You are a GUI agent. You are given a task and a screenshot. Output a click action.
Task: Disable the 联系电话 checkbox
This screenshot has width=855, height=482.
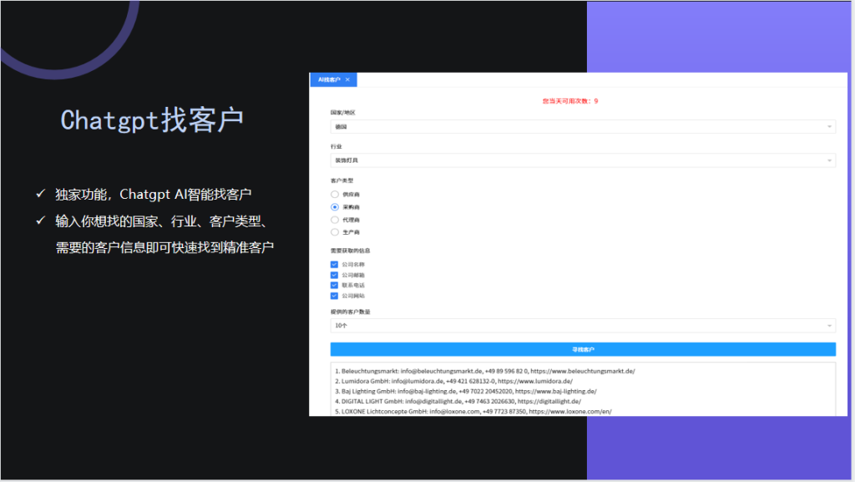[x=335, y=285]
